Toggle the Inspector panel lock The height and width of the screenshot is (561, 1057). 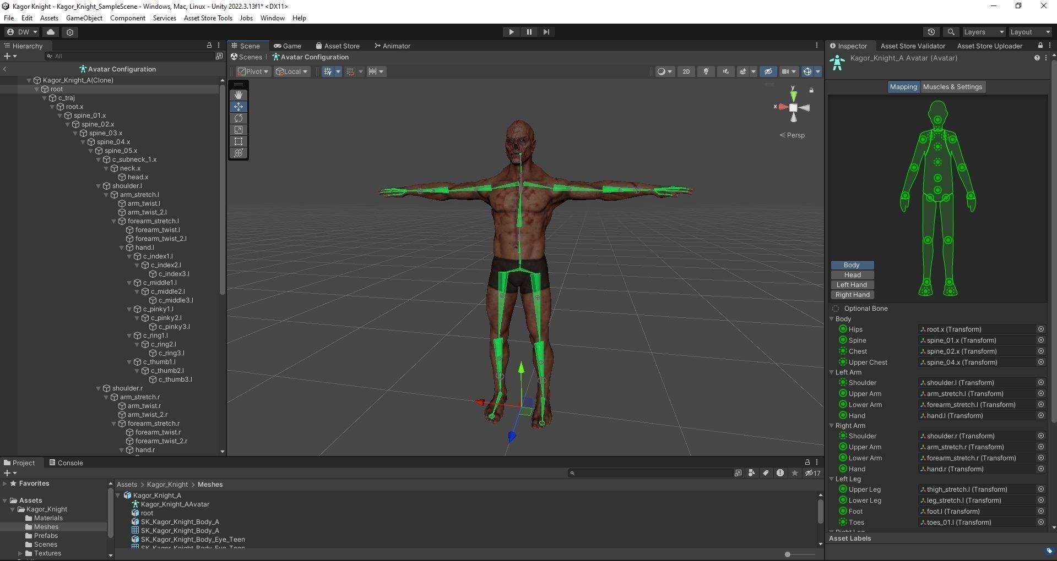[1040, 46]
